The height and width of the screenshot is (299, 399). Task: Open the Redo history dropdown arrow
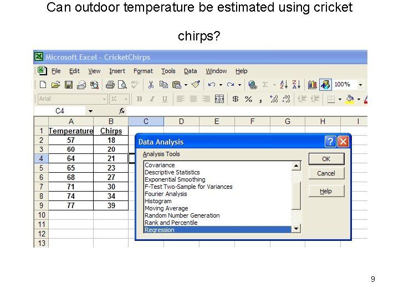pos(239,85)
